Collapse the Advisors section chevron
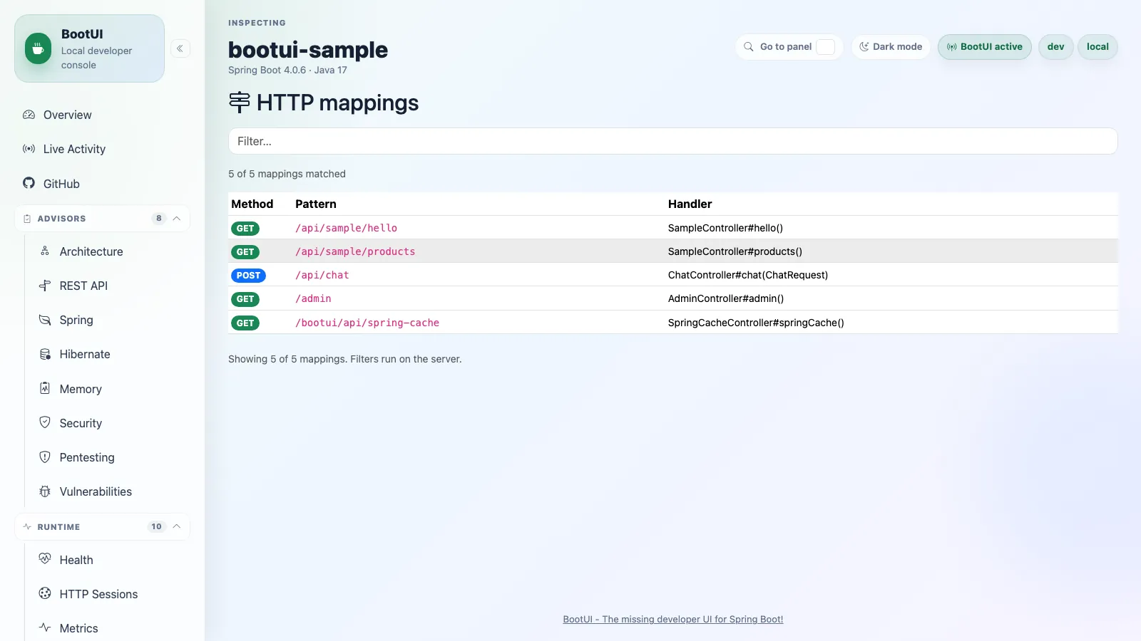This screenshot has width=1141, height=641. point(177,219)
